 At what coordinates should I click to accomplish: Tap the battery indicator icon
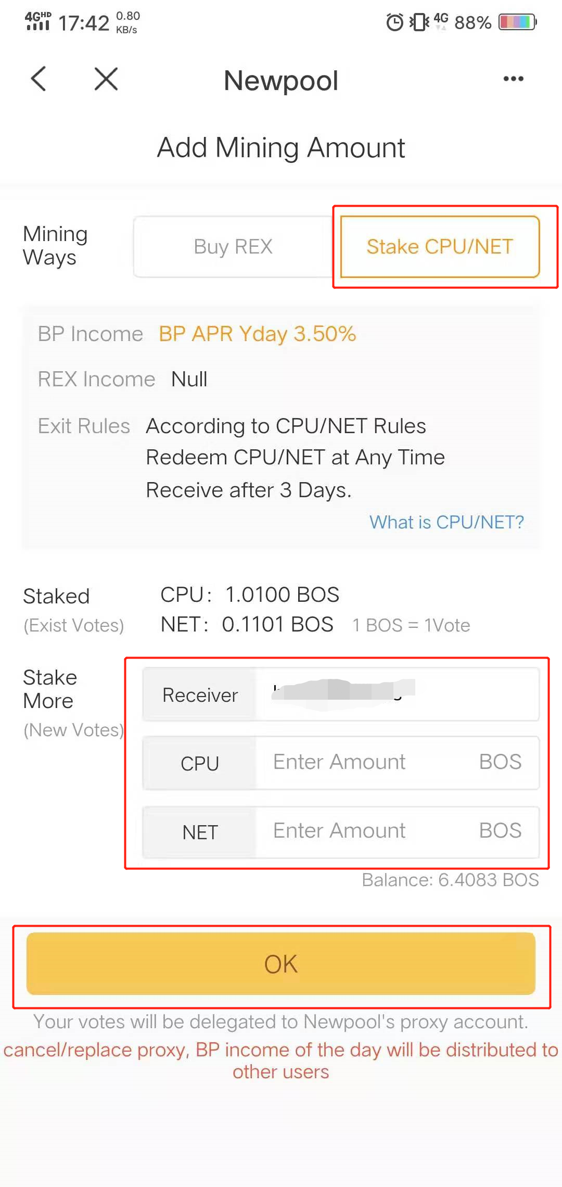pos(518,22)
